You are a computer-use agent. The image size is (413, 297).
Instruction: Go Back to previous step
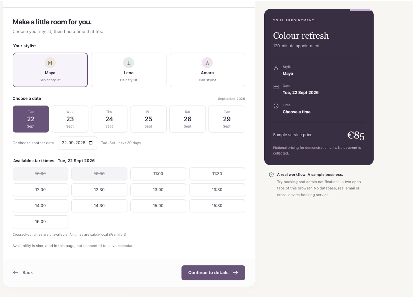(23, 273)
